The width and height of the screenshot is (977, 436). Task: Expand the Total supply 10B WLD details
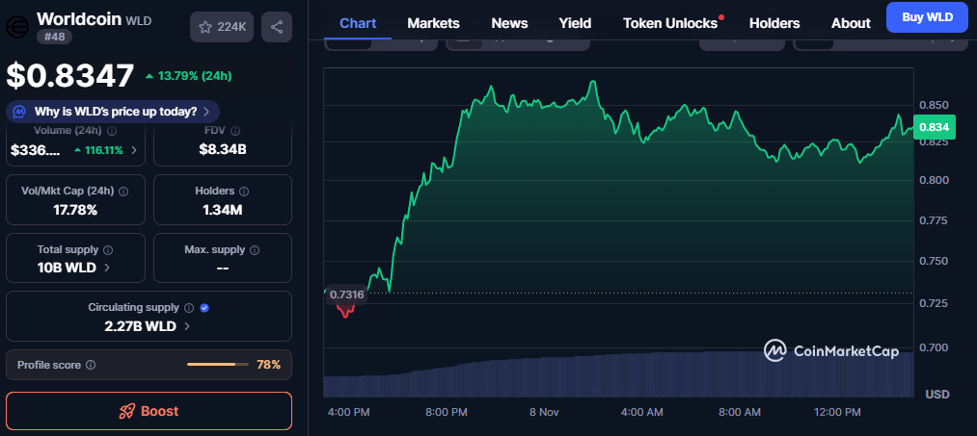tap(107, 268)
